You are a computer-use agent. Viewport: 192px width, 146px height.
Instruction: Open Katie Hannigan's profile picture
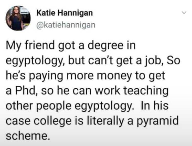click(18, 18)
